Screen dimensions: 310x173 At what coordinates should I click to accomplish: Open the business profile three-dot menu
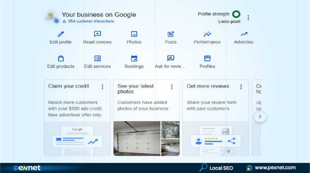click(x=248, y=18)
